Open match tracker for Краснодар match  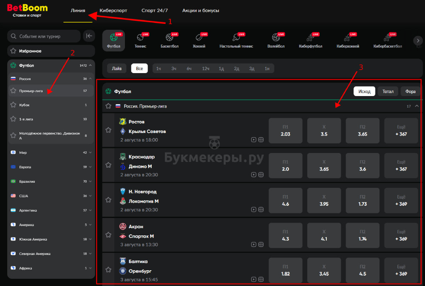[261, 175]
